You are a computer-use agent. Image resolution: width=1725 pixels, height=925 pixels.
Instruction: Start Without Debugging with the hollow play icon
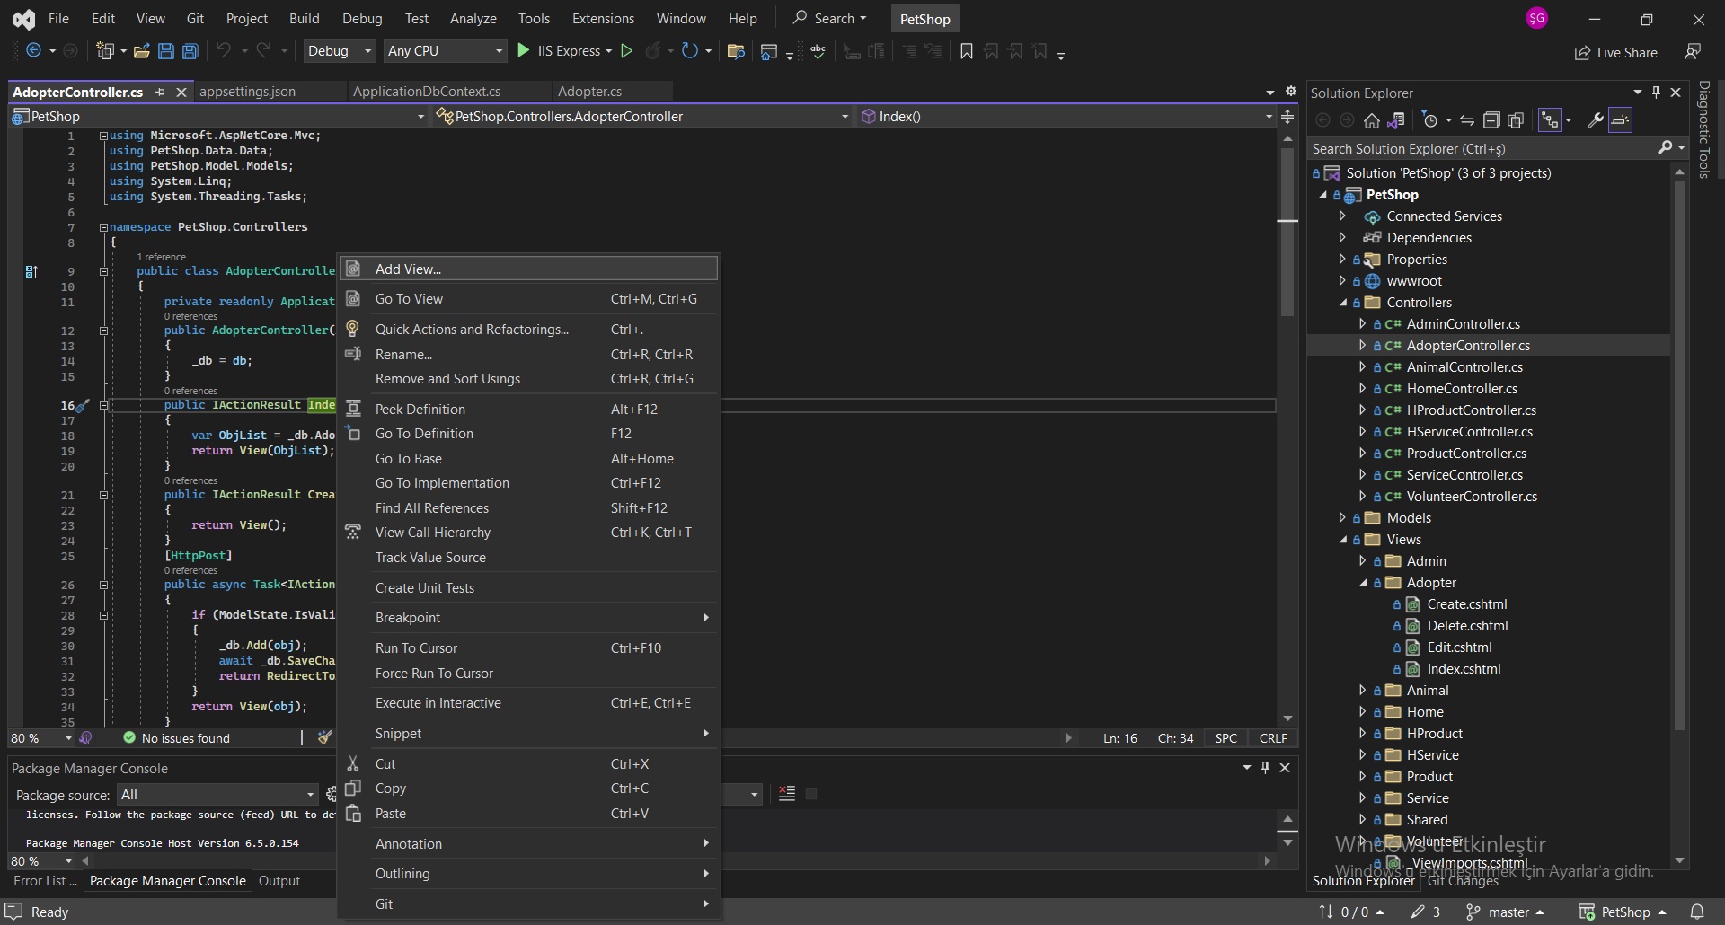click(x=627, y=51)
